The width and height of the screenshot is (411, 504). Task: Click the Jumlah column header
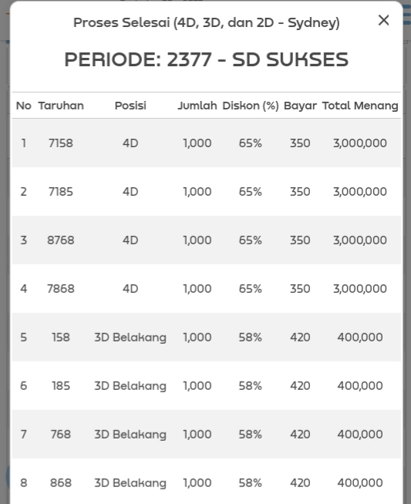pyautogui.click(x=197, y=106)
